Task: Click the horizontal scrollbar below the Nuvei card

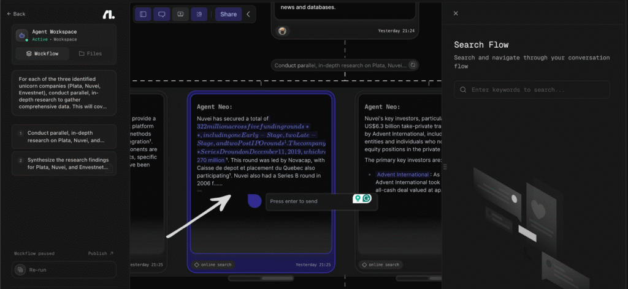Action: coord(261,278)
